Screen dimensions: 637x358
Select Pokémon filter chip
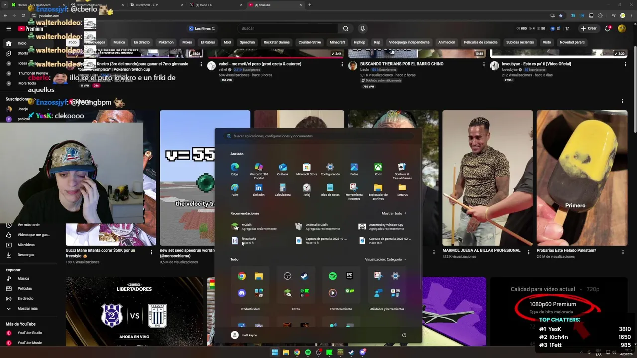166,42
